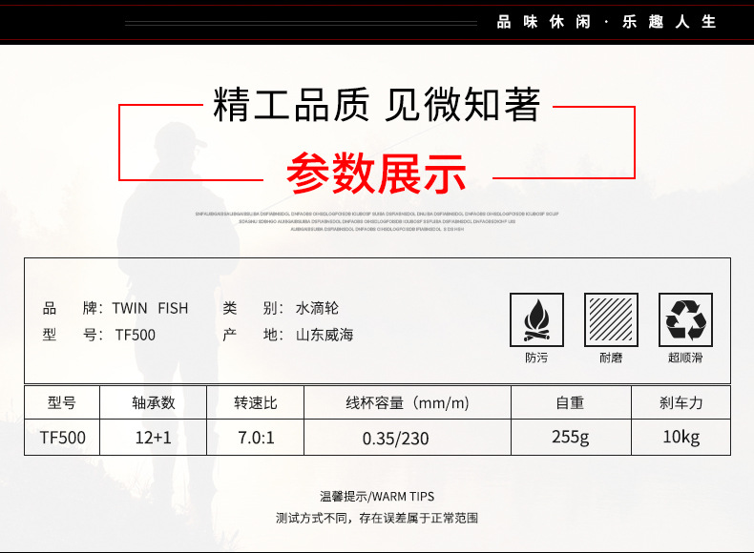Click the 类别 field label

click(x=253, y=308)
